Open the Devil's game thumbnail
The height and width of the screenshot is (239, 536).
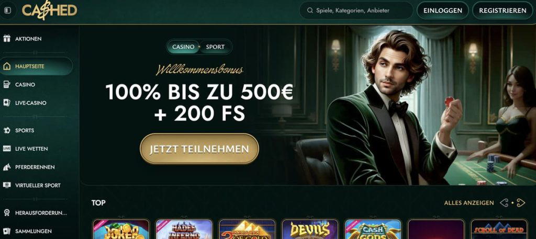coord(310,229)
